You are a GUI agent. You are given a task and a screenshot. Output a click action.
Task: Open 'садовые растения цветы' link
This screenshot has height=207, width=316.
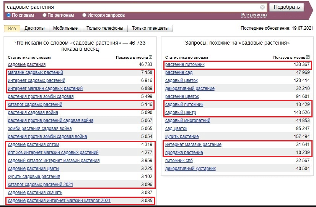coord(33,168)
